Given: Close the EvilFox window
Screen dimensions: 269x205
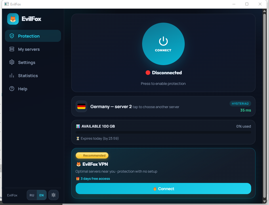Looking at the screenshot, I should [x=260, y=4].
